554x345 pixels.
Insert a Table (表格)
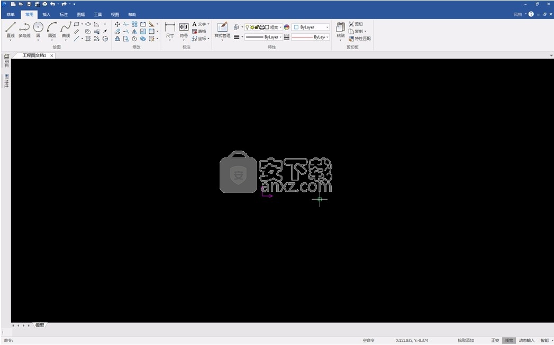point(199,31)
